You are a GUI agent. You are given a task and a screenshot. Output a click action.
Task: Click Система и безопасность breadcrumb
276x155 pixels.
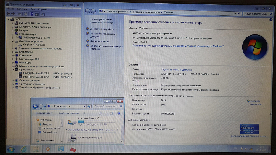coord(146,12)
